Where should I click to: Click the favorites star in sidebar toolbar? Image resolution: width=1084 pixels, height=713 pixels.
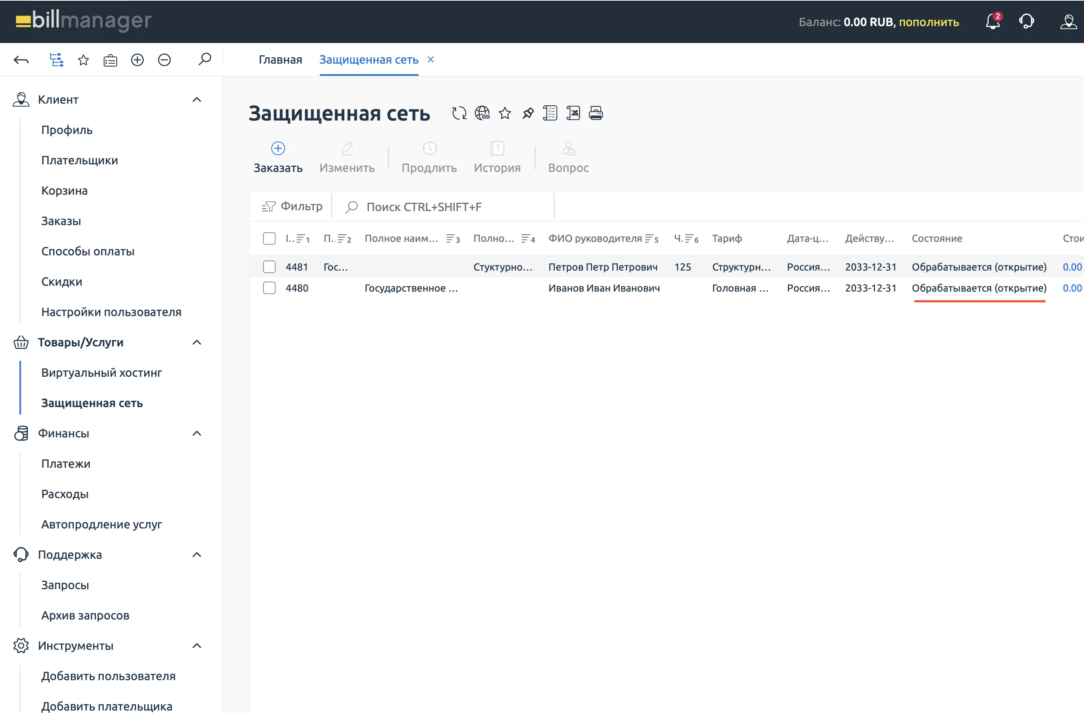tap(83, 60)
